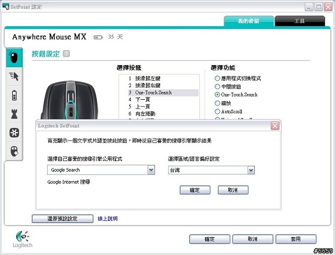Select the One-Touch Search radio option
This screenshot has width=335, height=255.
(x=217, y=94)
